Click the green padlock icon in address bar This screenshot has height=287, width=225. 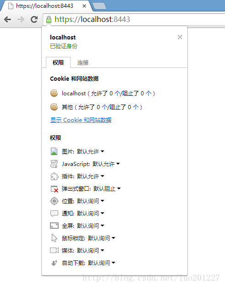click(x=49, y=19)
